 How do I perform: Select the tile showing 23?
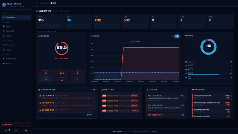[x=46, y=79]
